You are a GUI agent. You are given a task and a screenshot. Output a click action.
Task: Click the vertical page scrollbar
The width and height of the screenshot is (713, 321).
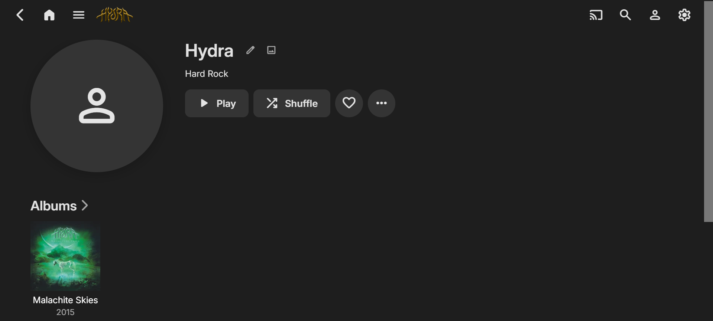(708, 111)
